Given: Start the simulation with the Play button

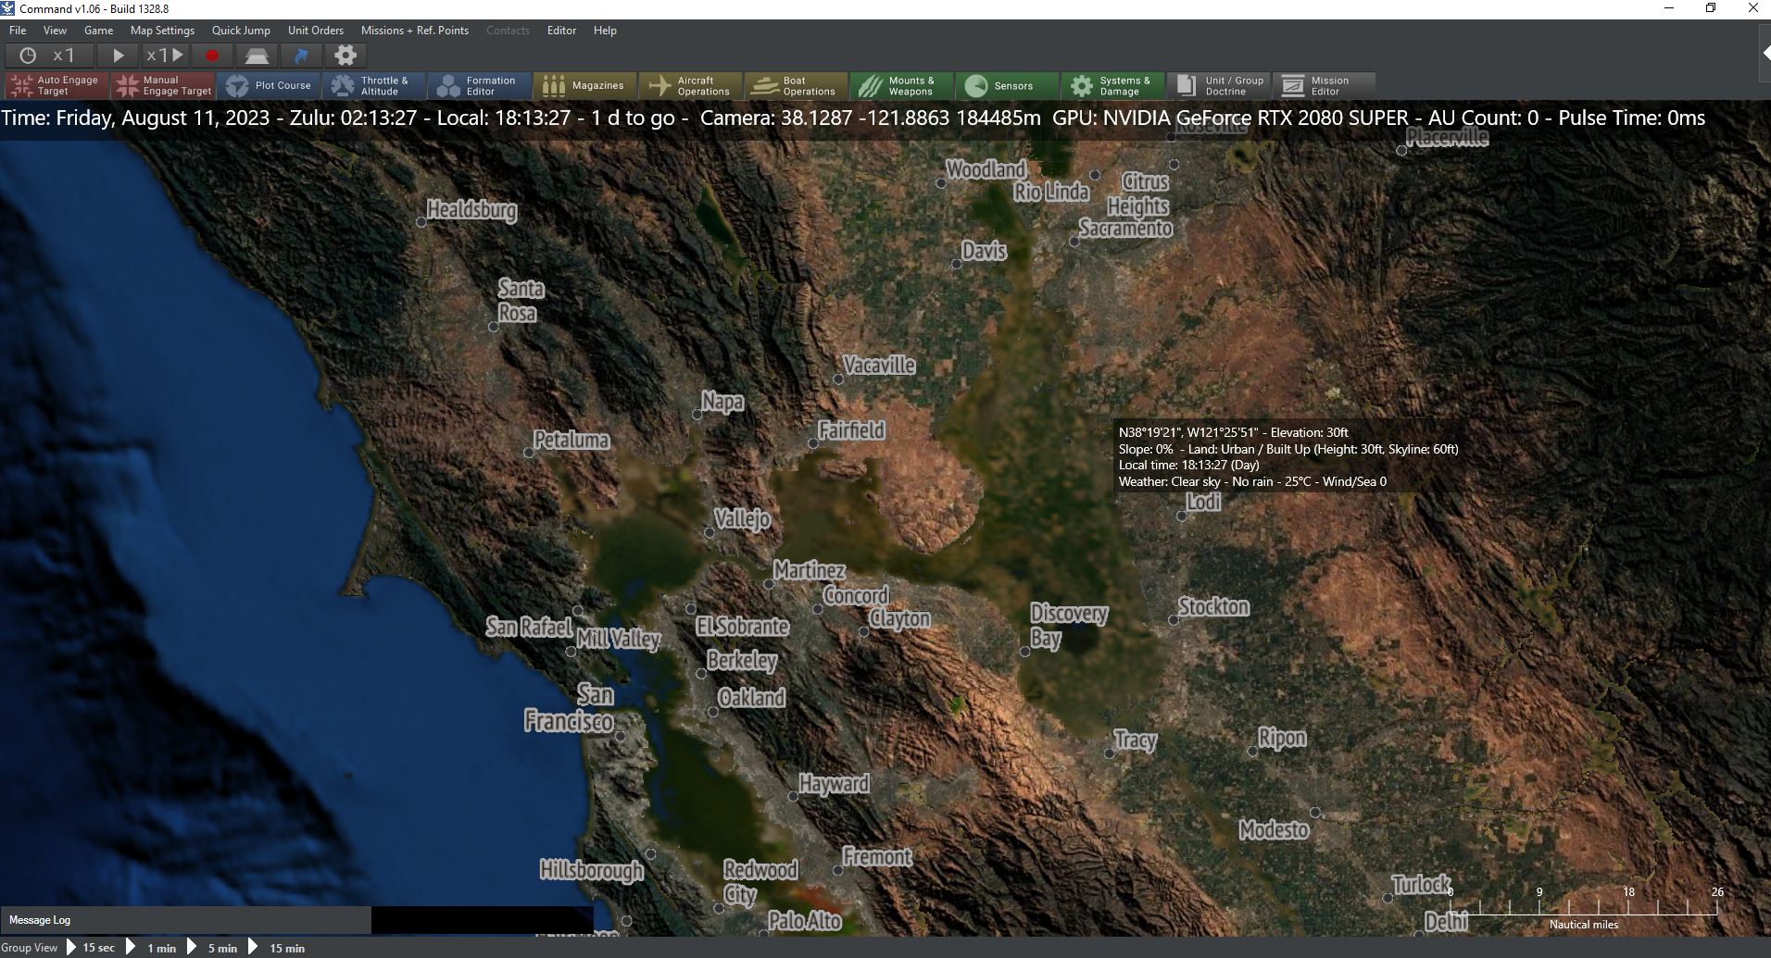Looking at the screenshot, I should 118,56.
